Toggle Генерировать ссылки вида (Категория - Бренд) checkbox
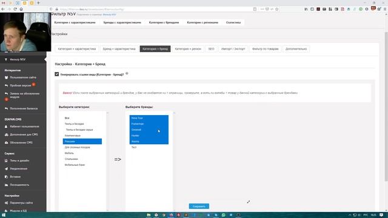388x218 pixels. (56, 74)
